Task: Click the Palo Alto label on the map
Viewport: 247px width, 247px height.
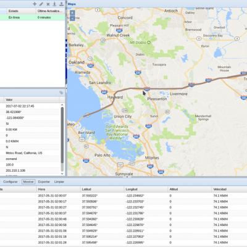Action: click(103, 155)
